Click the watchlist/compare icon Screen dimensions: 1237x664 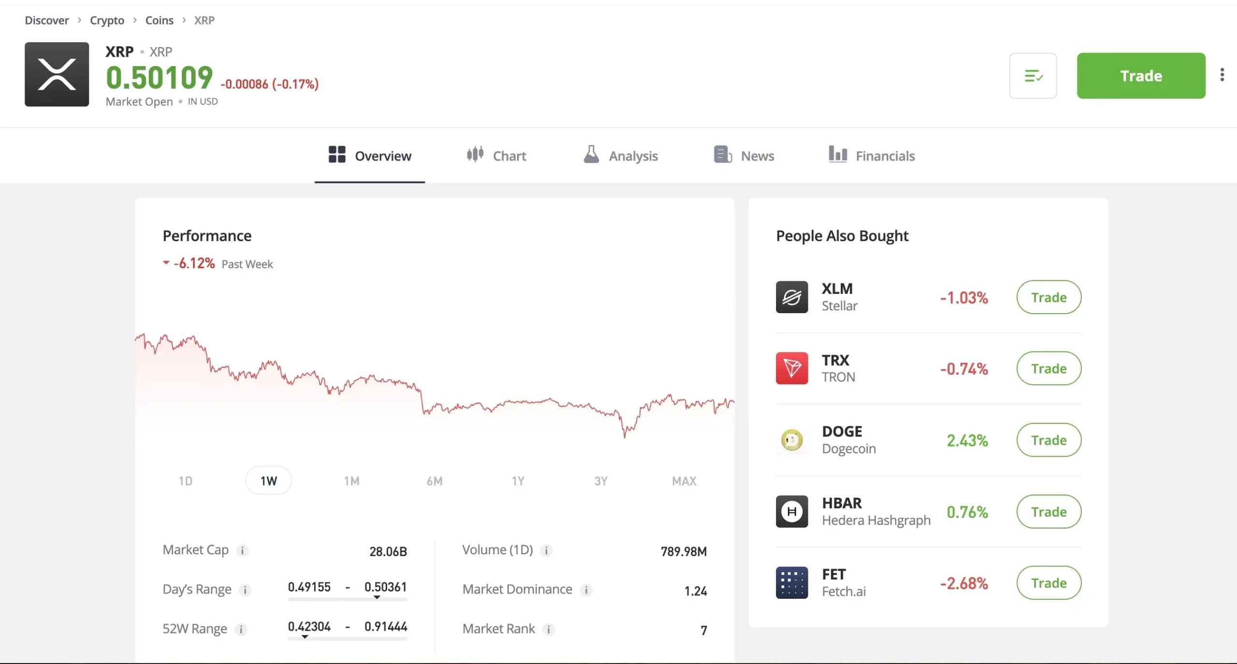coord(1033,75)
